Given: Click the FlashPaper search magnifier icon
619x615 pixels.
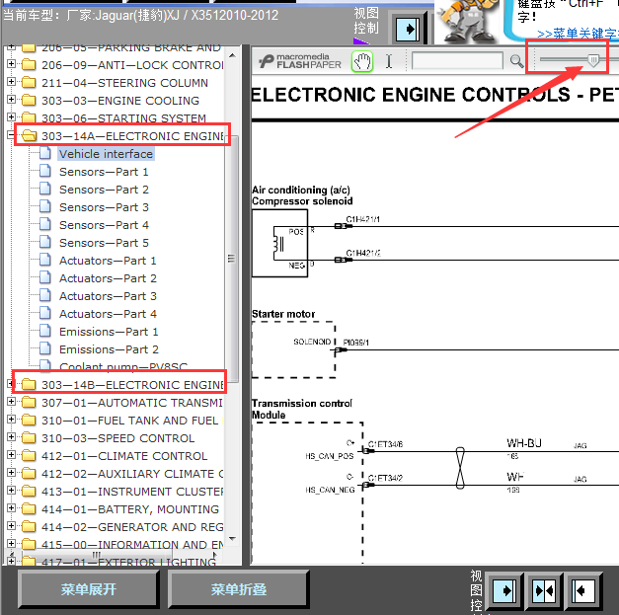Looking at the screenshot, I should (516, 61).
